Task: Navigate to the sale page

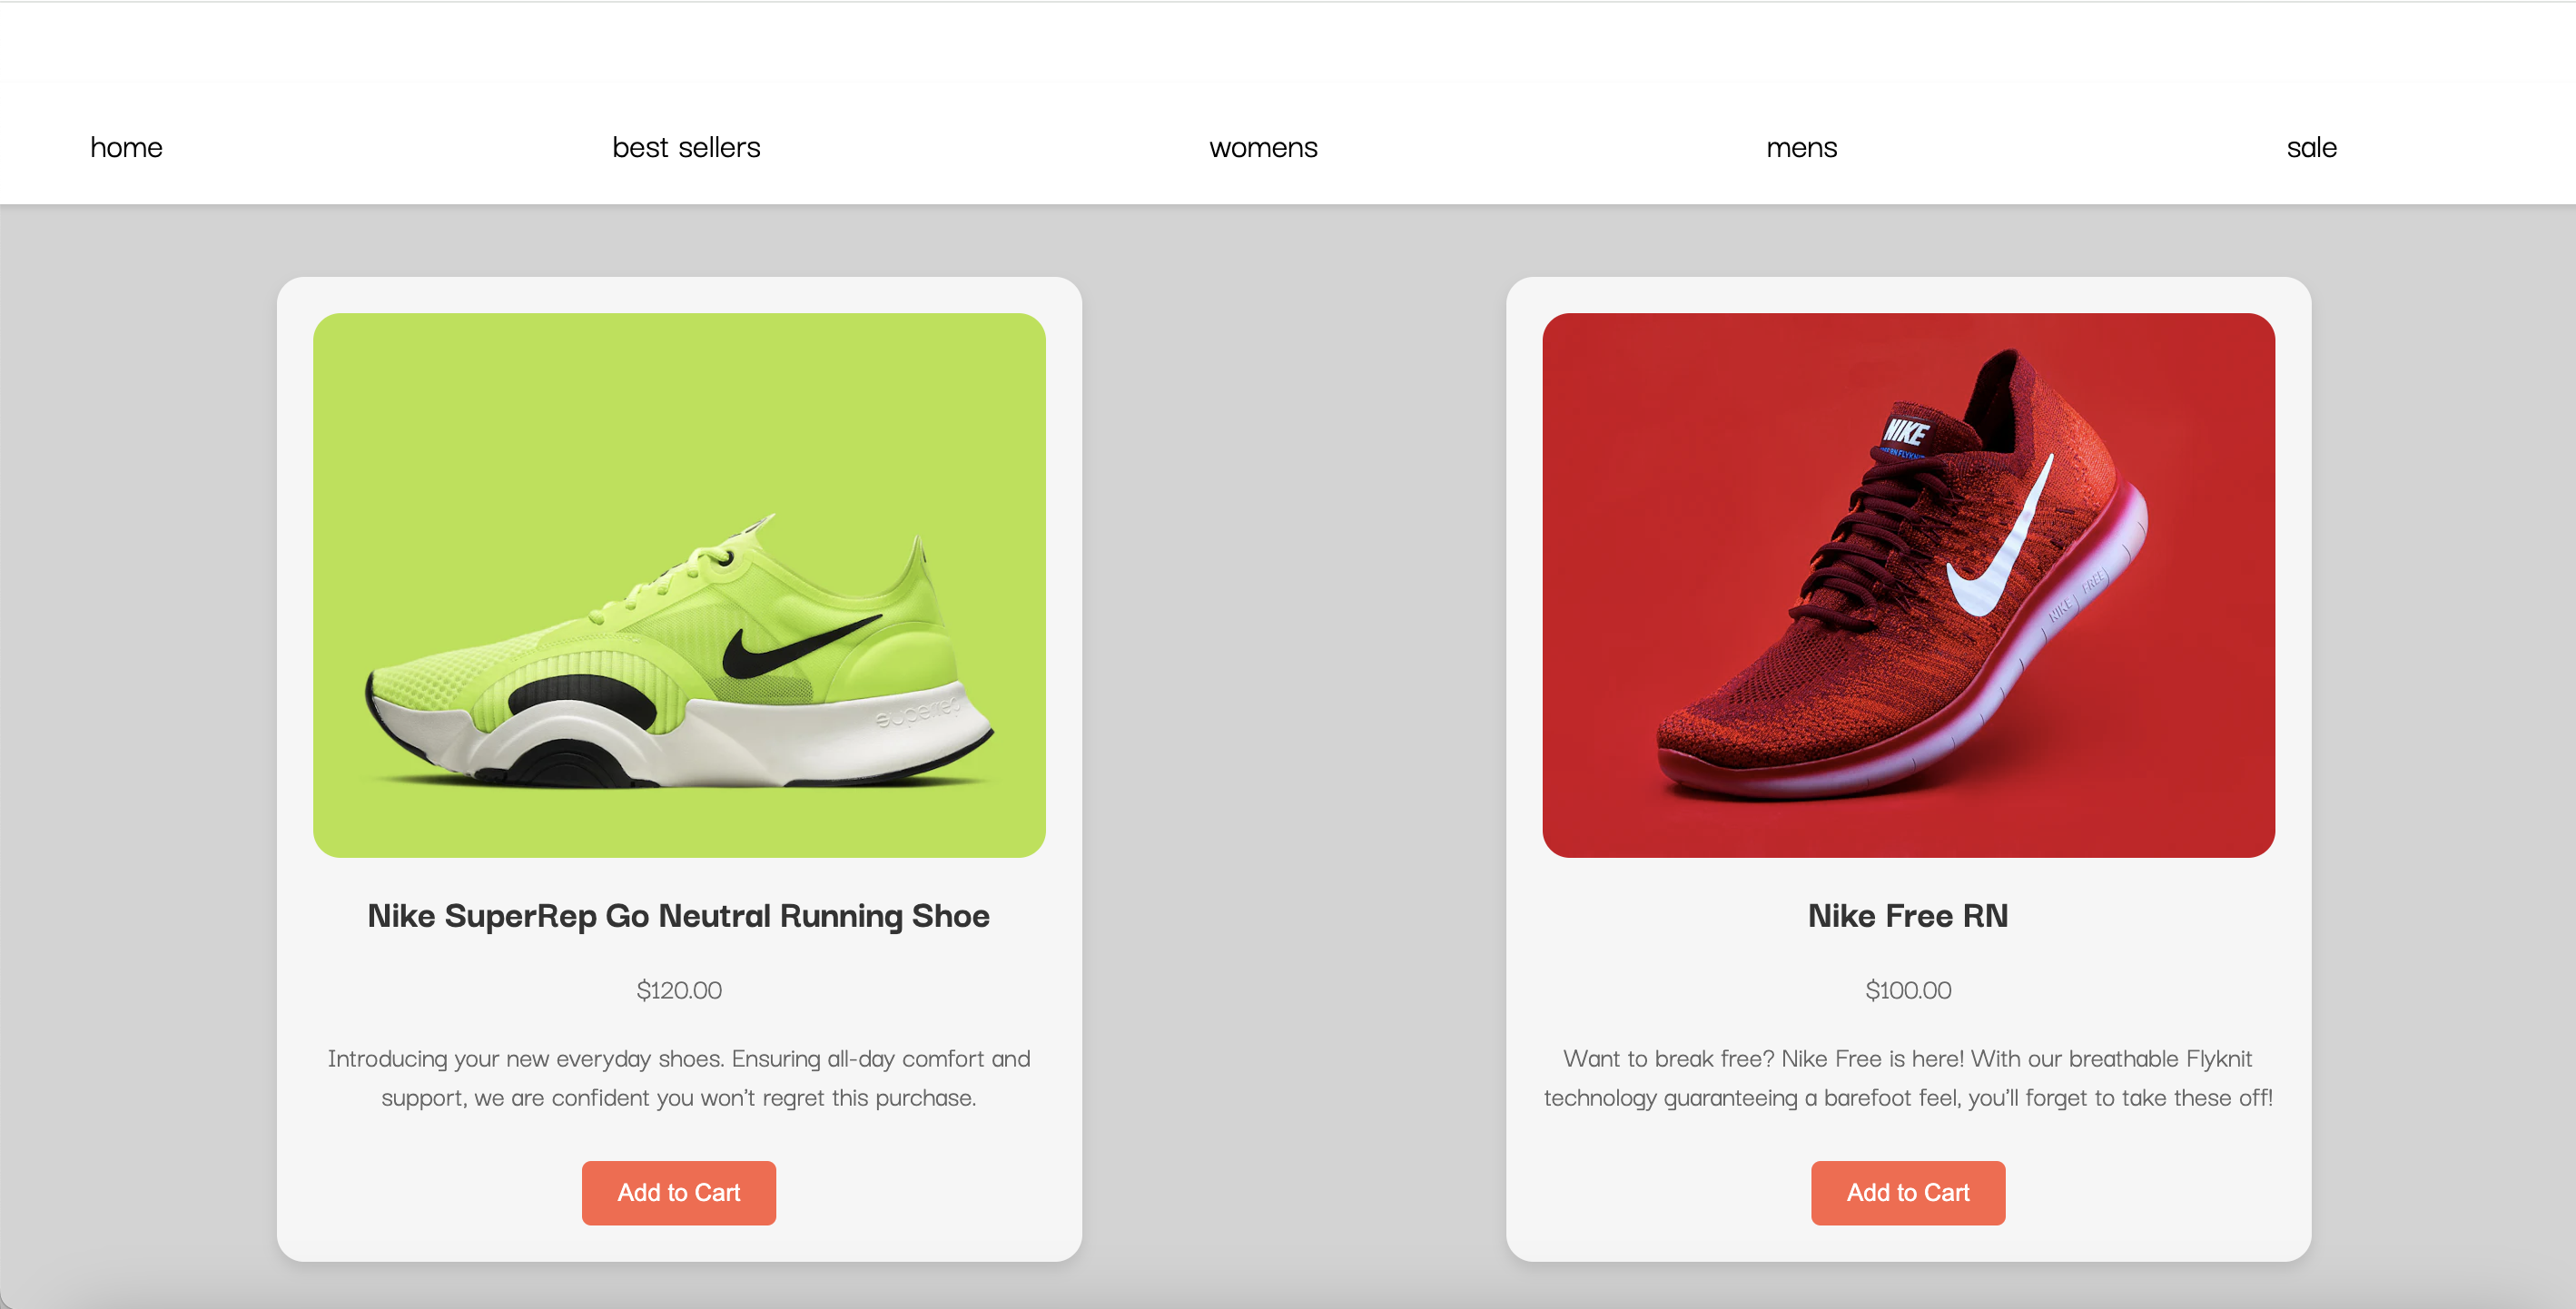Action: pos(2311,147)
